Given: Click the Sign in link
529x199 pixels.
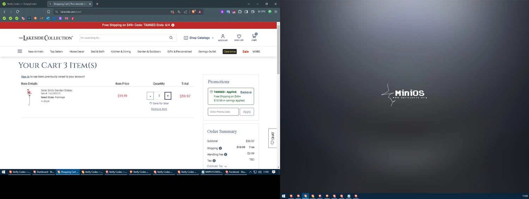Looking at the screenshot, I should pos(25,76).
